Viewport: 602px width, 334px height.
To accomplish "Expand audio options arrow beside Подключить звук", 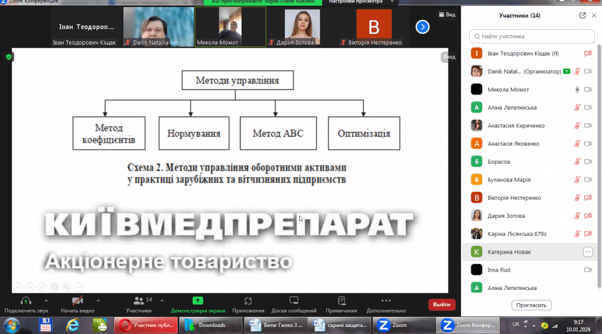I will tap(46, 300).
